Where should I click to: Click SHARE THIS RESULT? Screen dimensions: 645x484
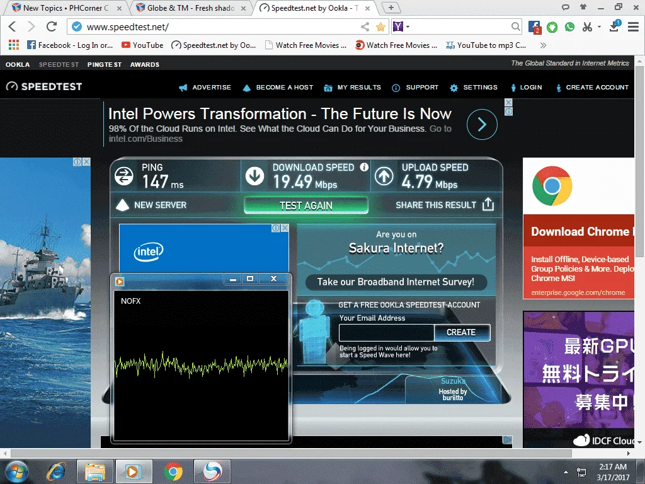tap(445, 205)
